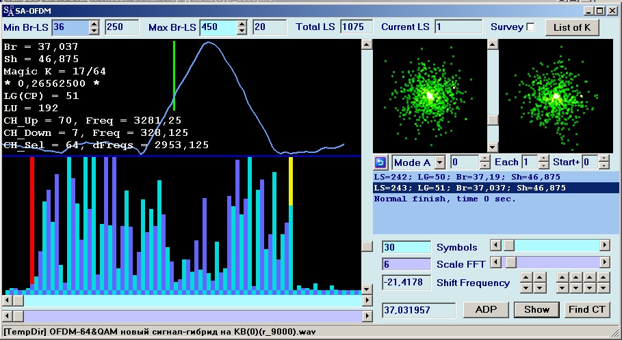This screenshot has width=622, height=340.
Task: Decrease the Max Br-LS value with down arrow
Action: click(242, 31)
